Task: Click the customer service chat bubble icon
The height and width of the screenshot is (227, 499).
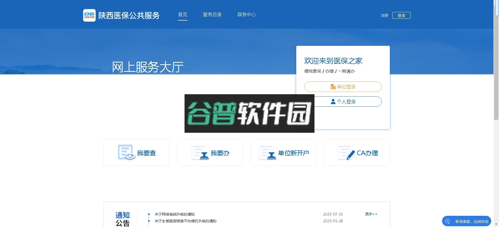Action: pyautogui.click(x=448, y=221)
